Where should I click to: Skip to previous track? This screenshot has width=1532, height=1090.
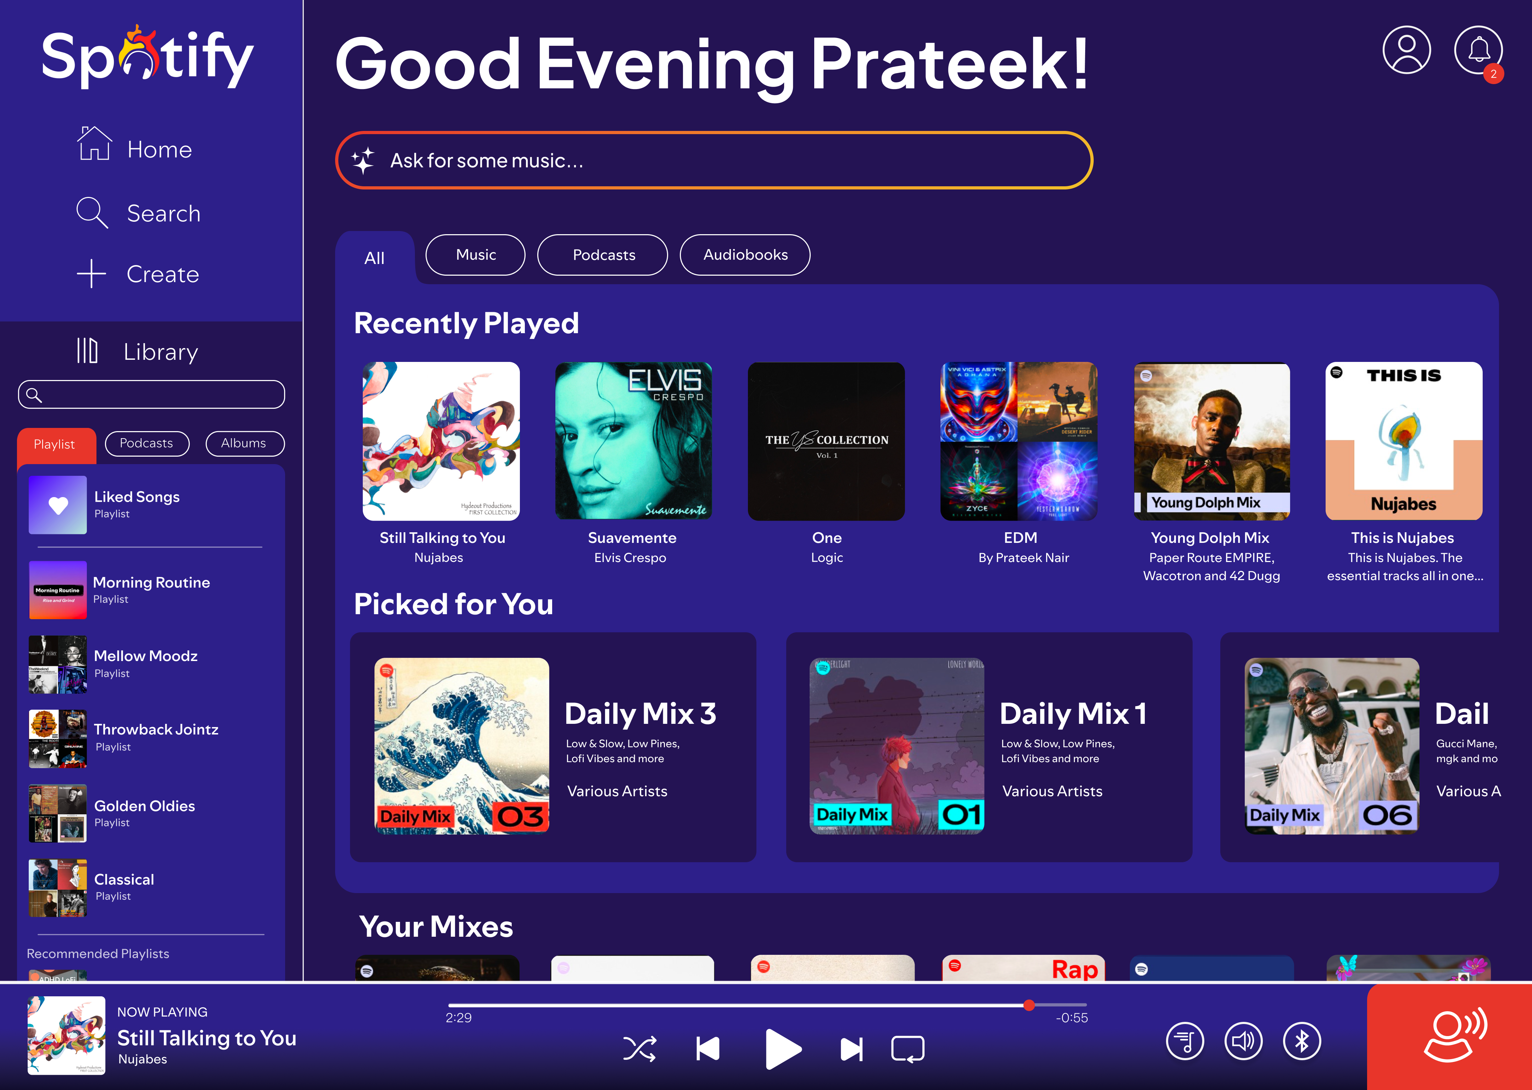(707, 1048)
